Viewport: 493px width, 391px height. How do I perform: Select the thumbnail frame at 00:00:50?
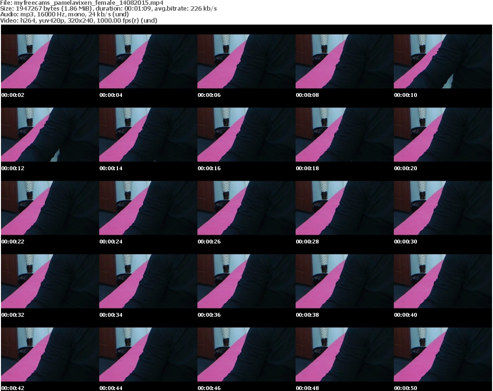pyautogui.click(x=443, y=355)
